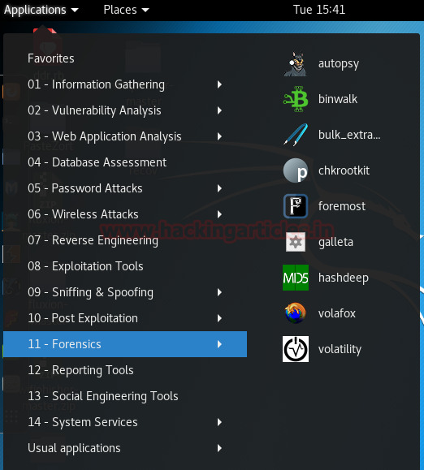Expand arrow beside Forensics
This screenshot has width=424, height=470.
click(219, 344)
